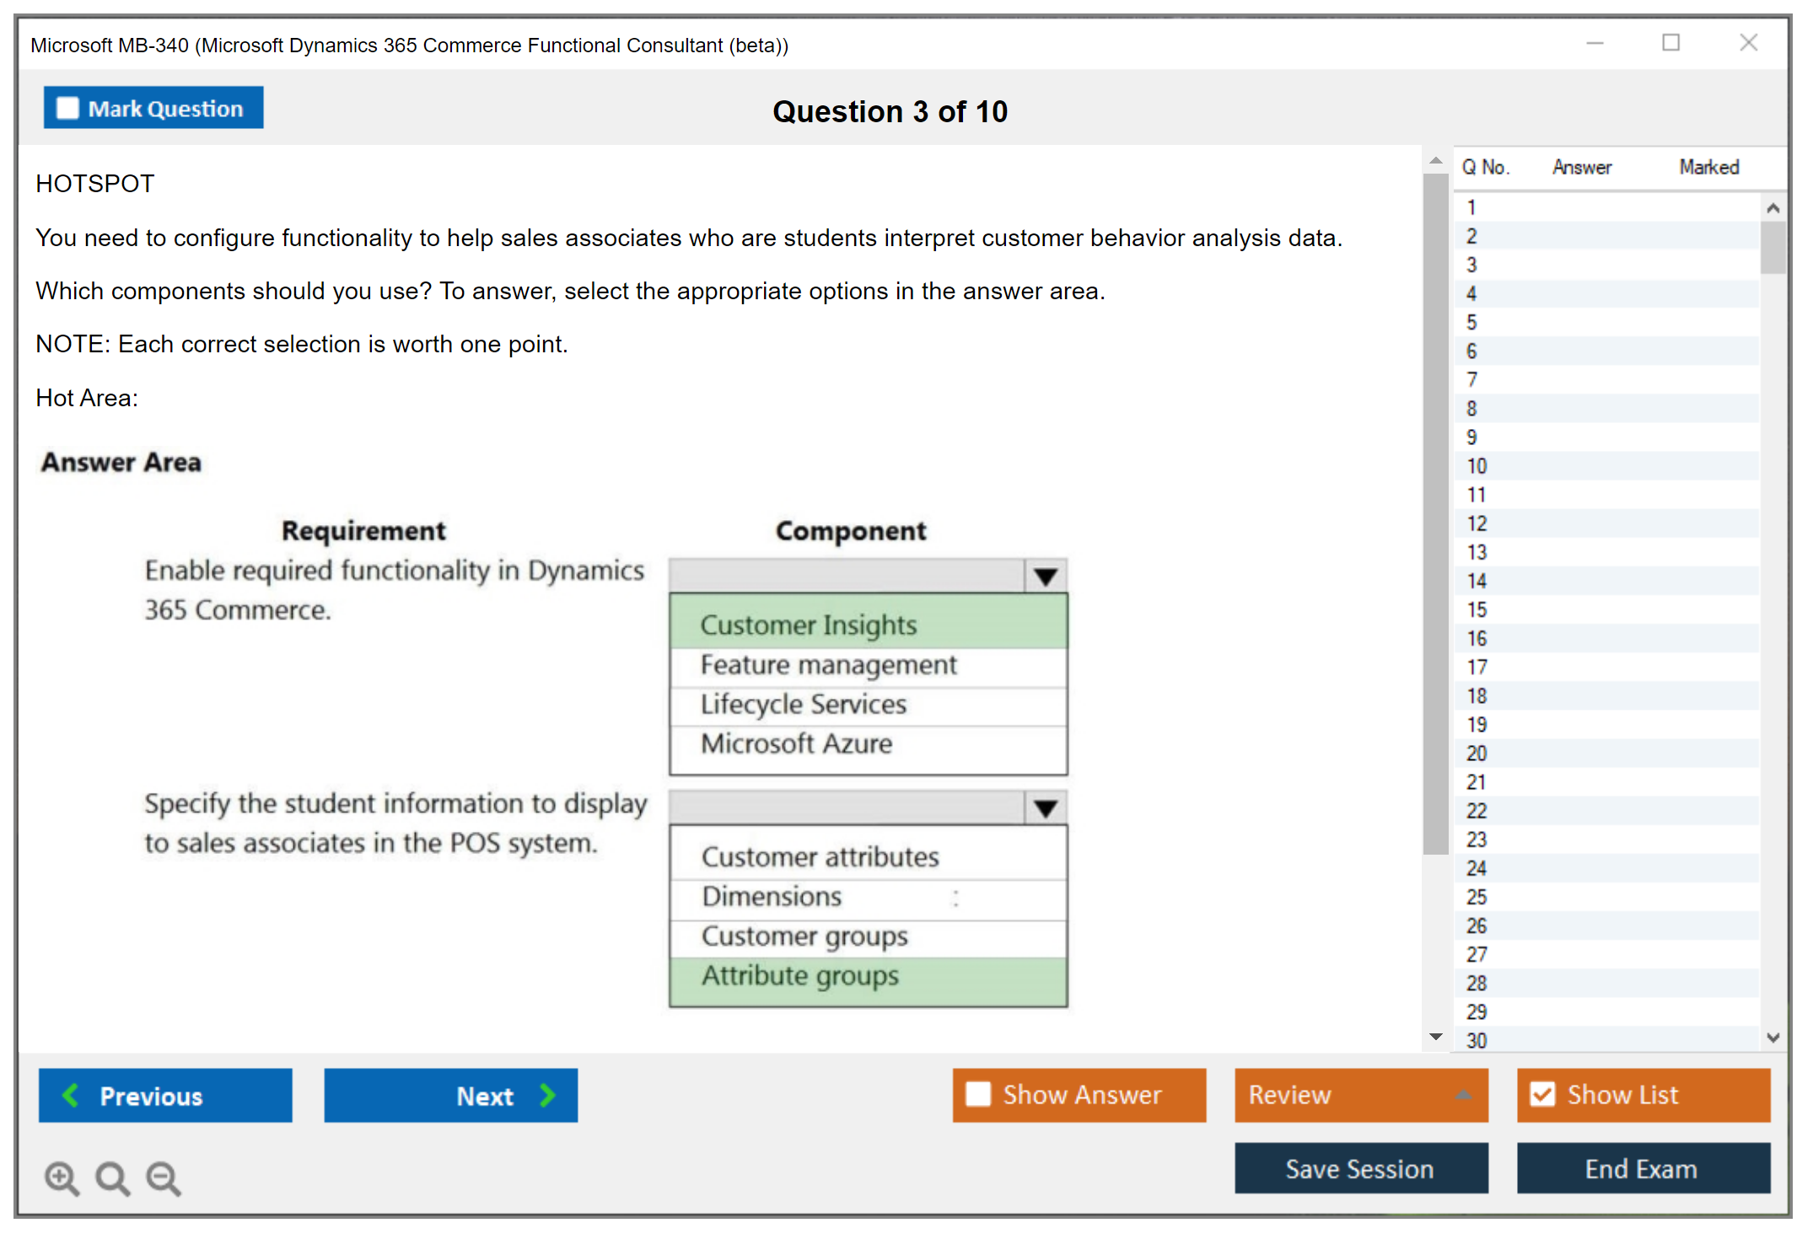This screenshot has height=1239, width=1813.
Task: Toggle the Show Answer checkbox
Action: tap(978, 1094)
